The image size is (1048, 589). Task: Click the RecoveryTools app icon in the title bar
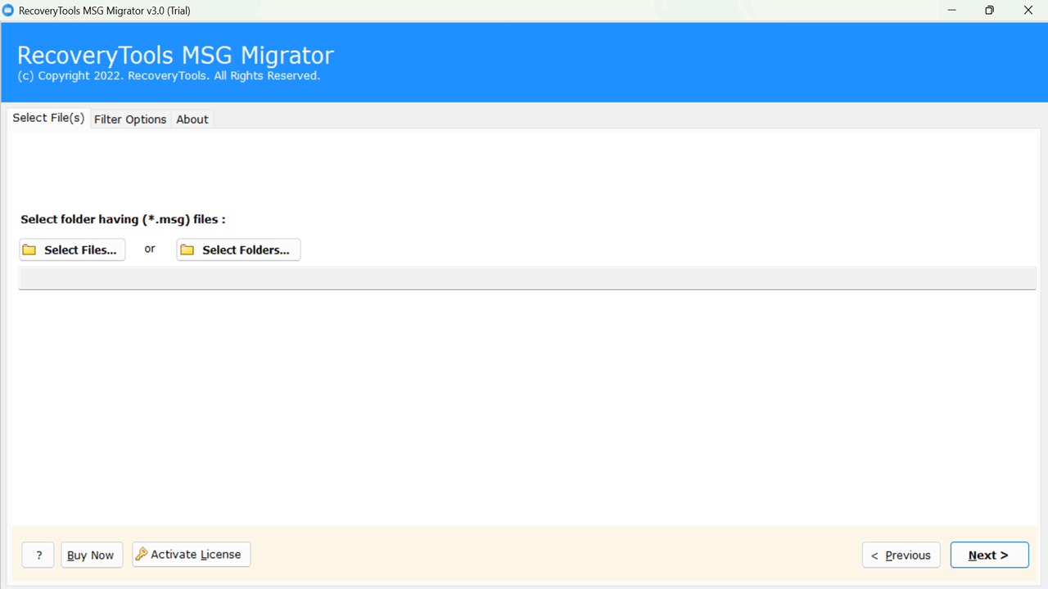pyautogui.click(x=8, y=11)
